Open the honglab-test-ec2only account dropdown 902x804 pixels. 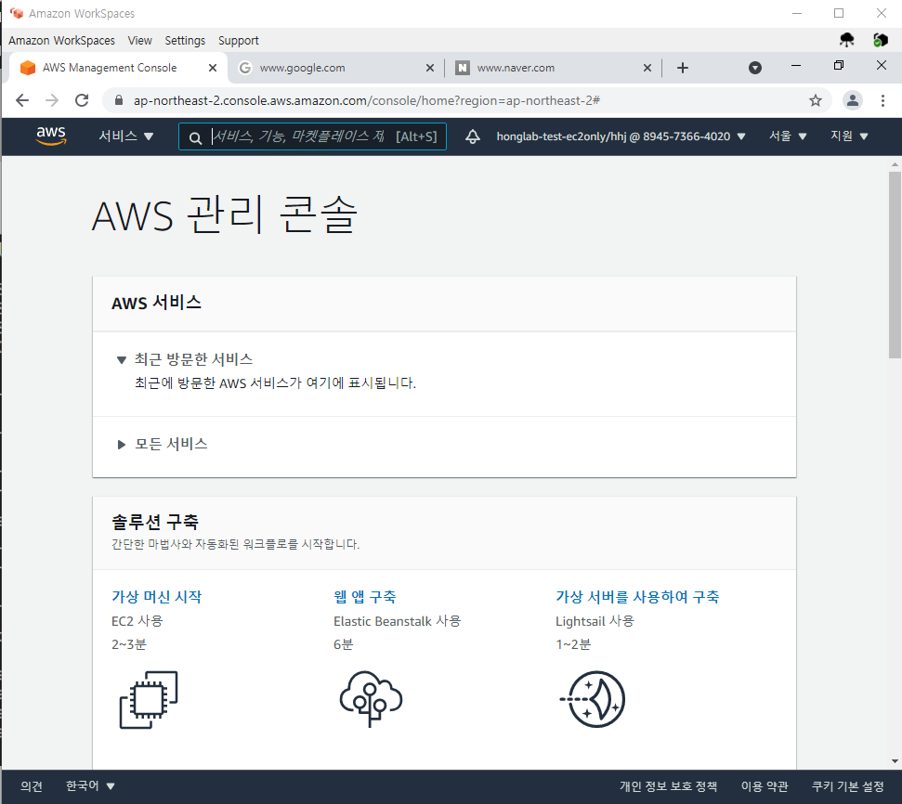(x=621, y=136)
